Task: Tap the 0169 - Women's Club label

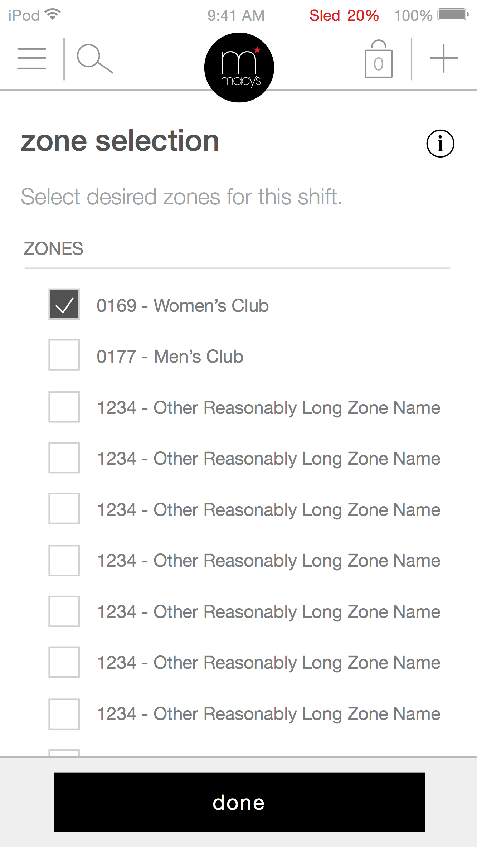Action: [x=182, y=306]
